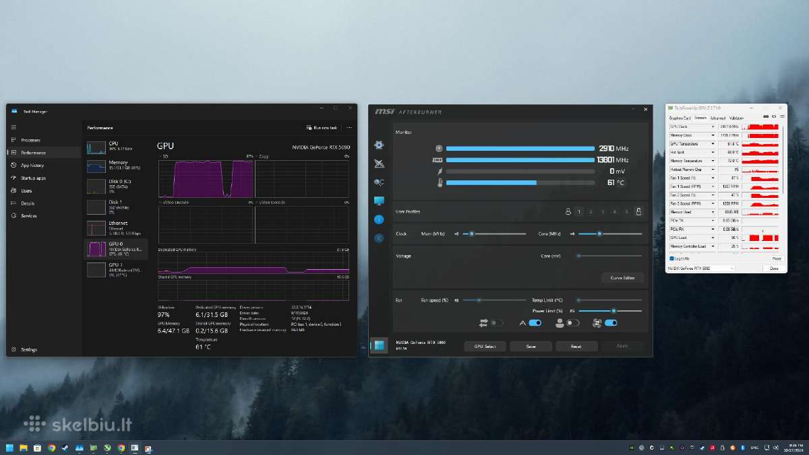The image size is (809, 455).
Task: Open GPU Clock sensor dropdown in GPU-Z
Action: 713,127
